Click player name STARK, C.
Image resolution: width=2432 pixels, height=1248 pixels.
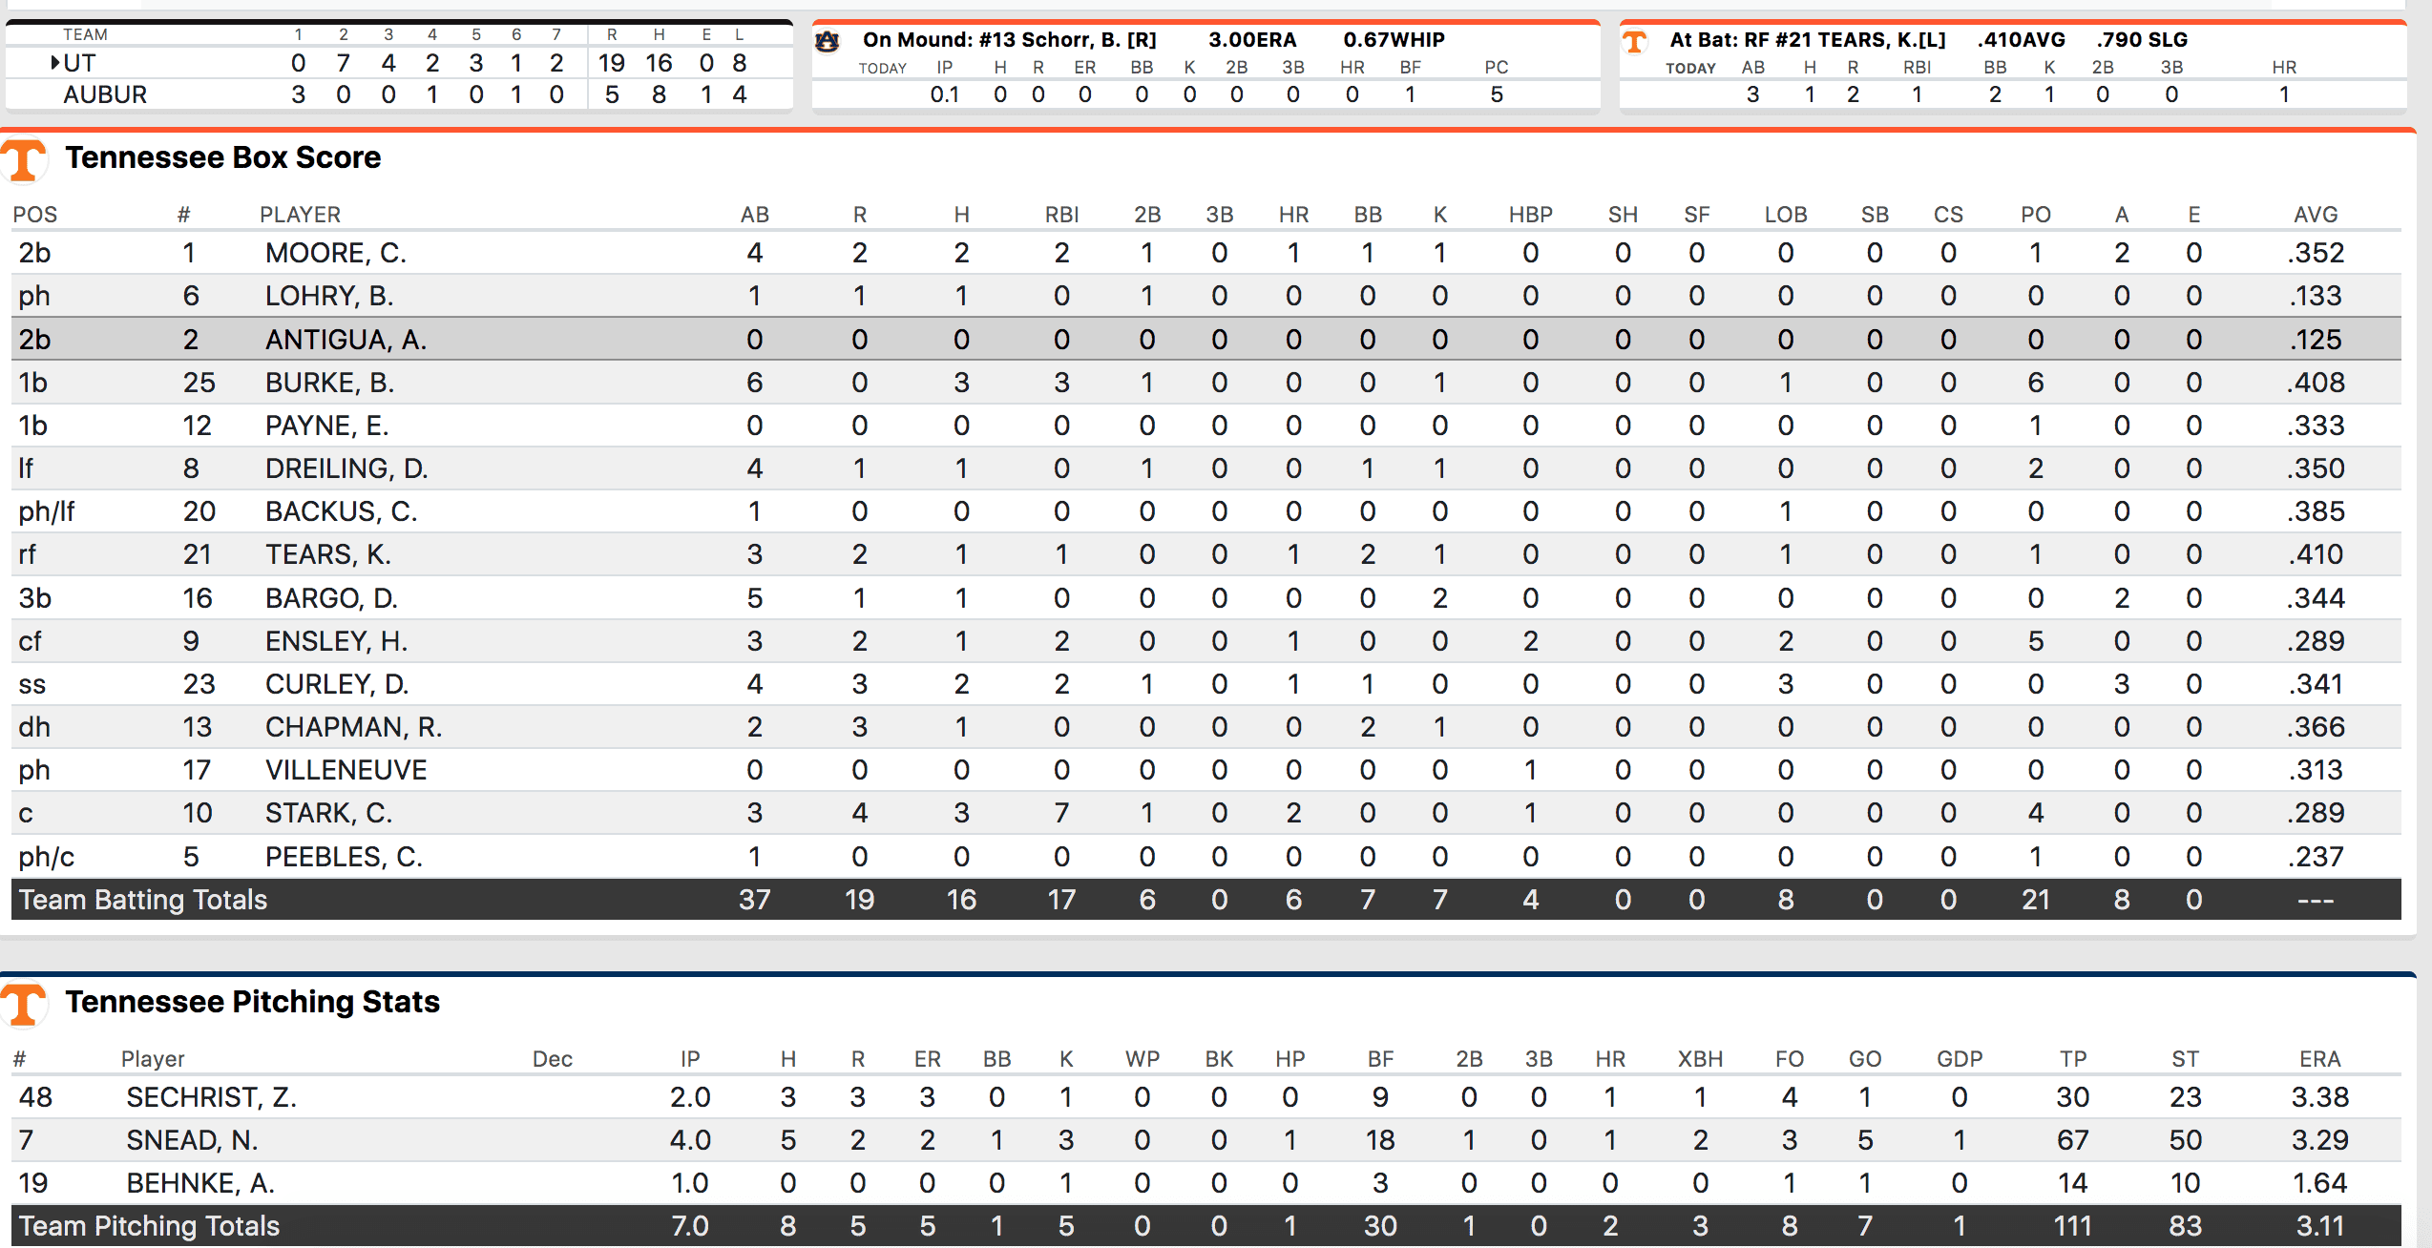[x=328, y=813]
